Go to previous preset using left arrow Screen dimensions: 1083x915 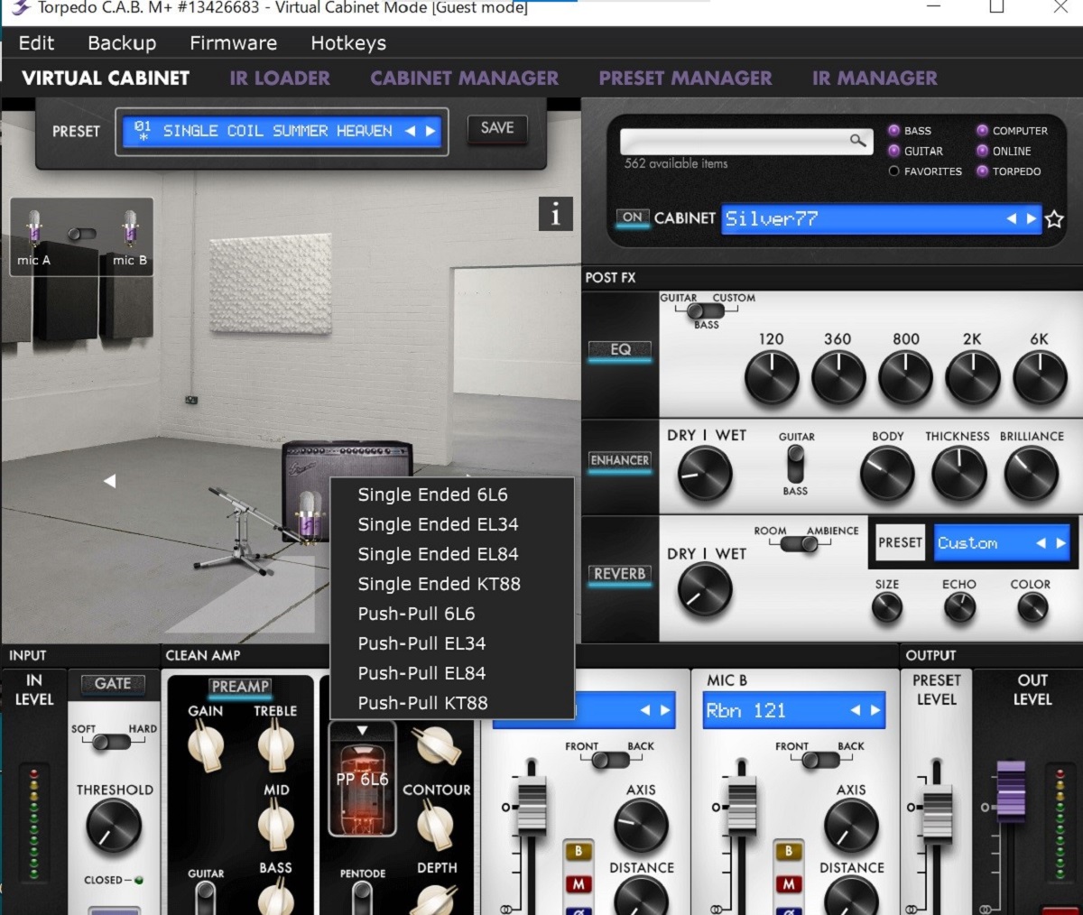coord(411,131)
